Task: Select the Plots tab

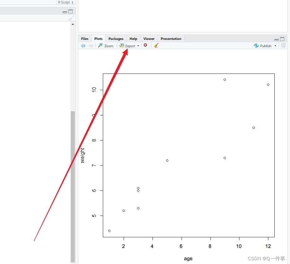Action: [x=98, y=39]
